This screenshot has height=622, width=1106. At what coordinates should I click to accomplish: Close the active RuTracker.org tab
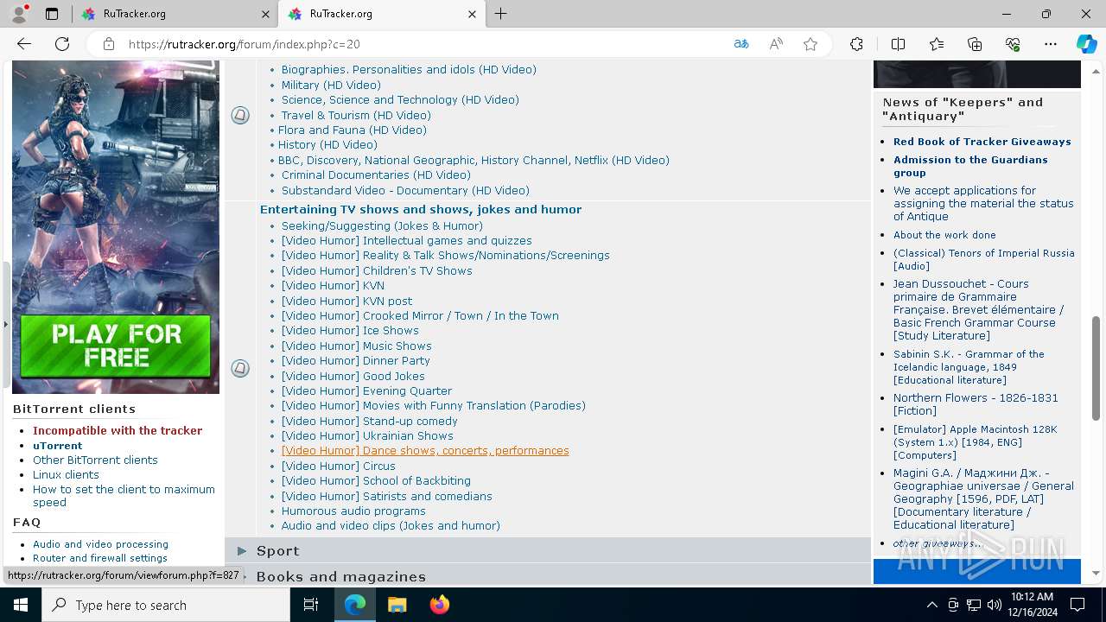(x=472, y=14)
